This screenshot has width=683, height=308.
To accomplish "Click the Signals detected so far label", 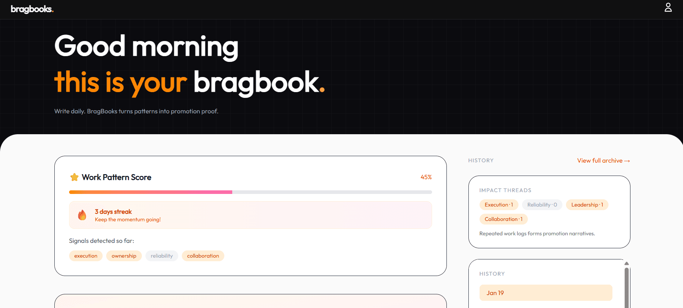I will click(x=102, y=241).
